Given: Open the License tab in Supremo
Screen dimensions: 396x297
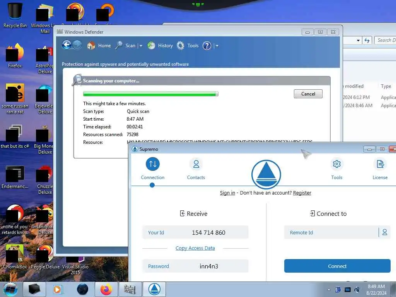Looking at the screenshot, I should [x=380, y=169].
